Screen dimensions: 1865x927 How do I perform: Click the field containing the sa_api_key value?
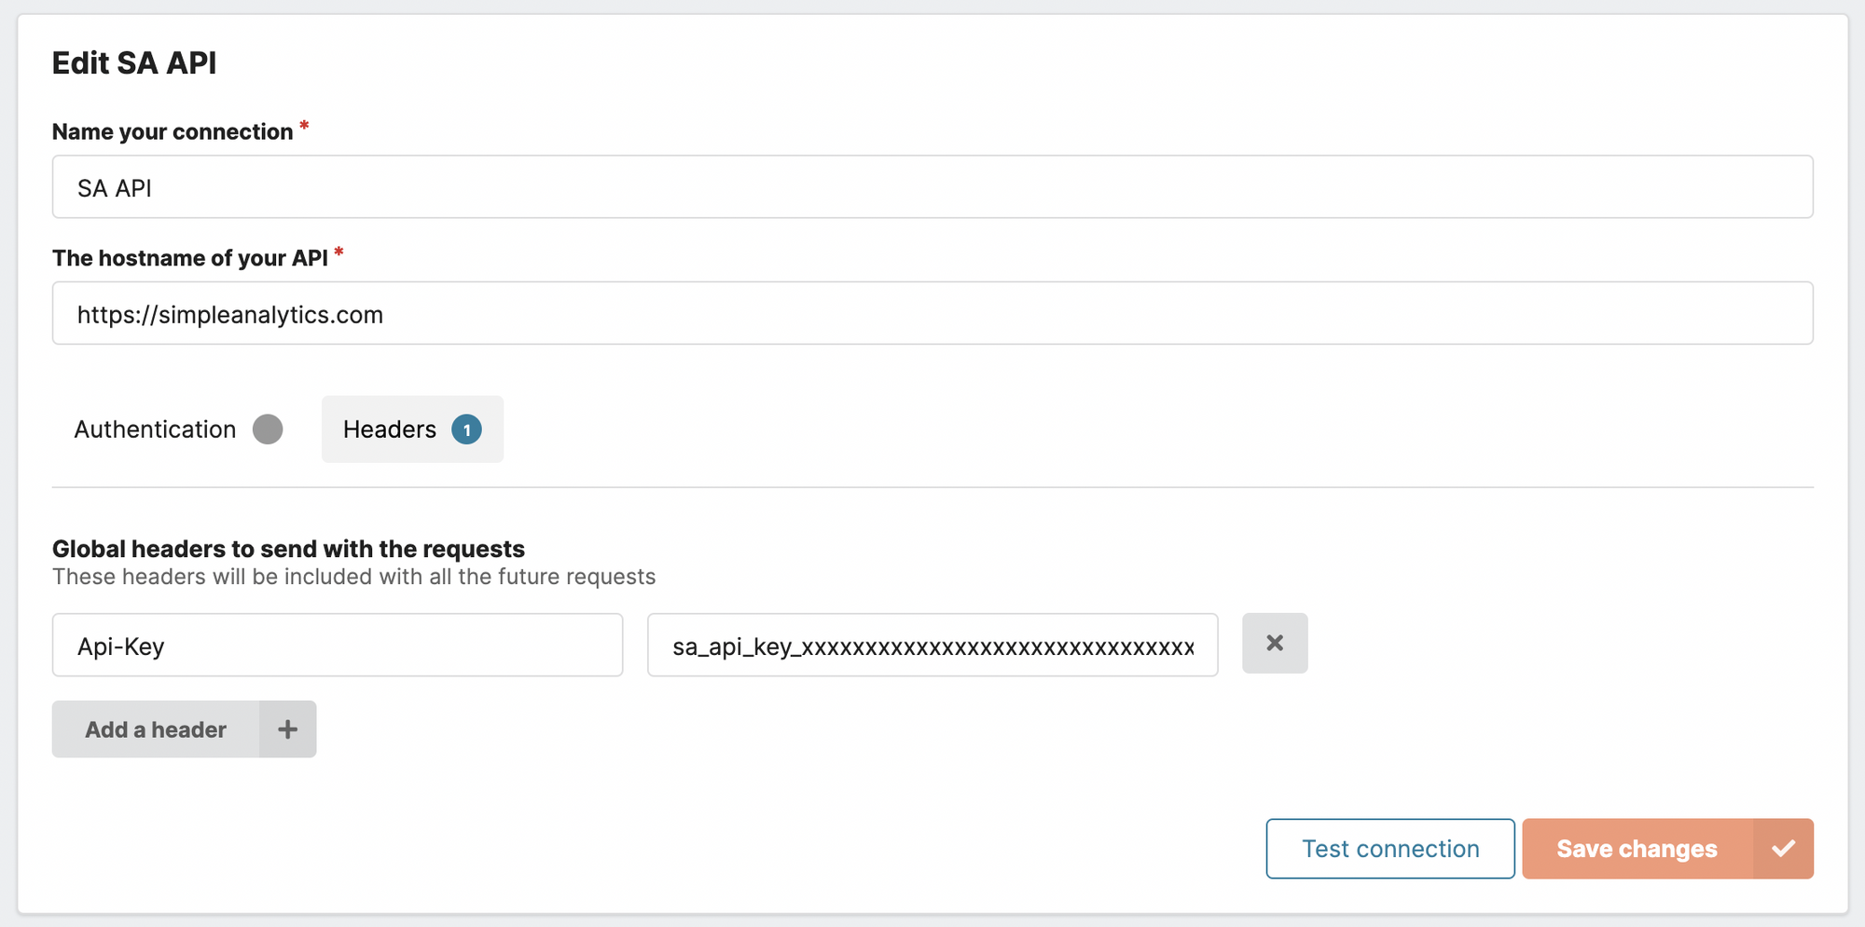pos(932,645)
